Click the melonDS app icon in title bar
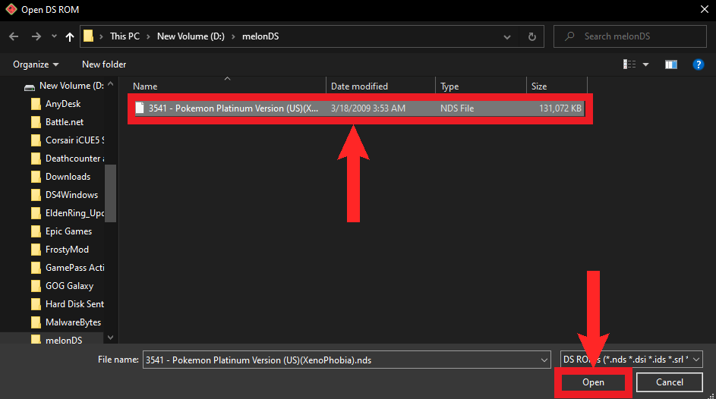This screenshot has width=716, height=399. (11, 10)
